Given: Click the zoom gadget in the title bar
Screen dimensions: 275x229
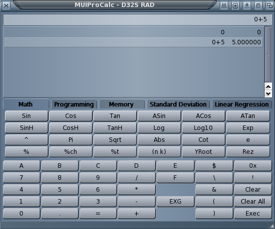Looking at the screenshot, I should point(258,5).
